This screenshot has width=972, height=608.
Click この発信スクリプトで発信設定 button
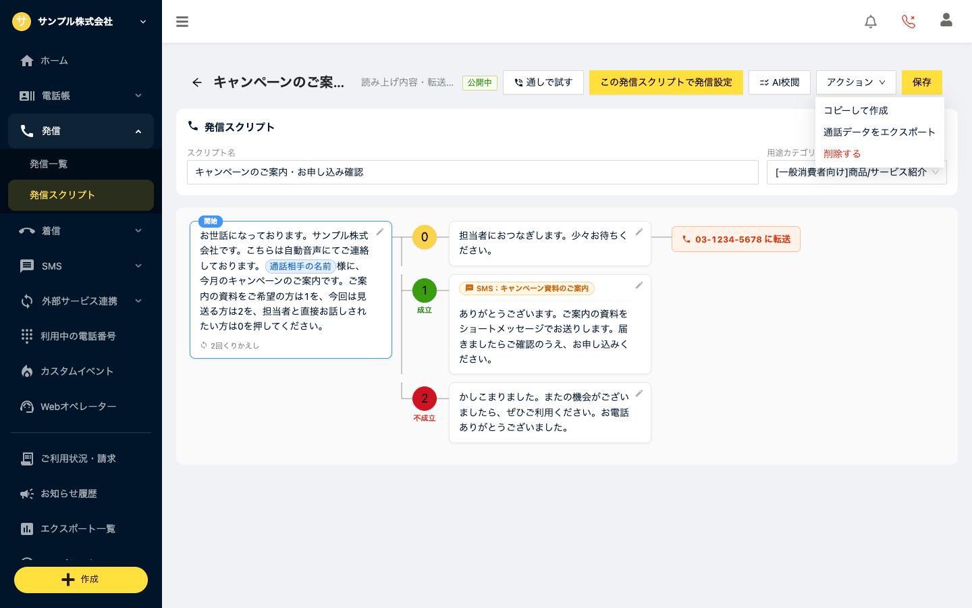pyautogui.click(x=666, y=82)
